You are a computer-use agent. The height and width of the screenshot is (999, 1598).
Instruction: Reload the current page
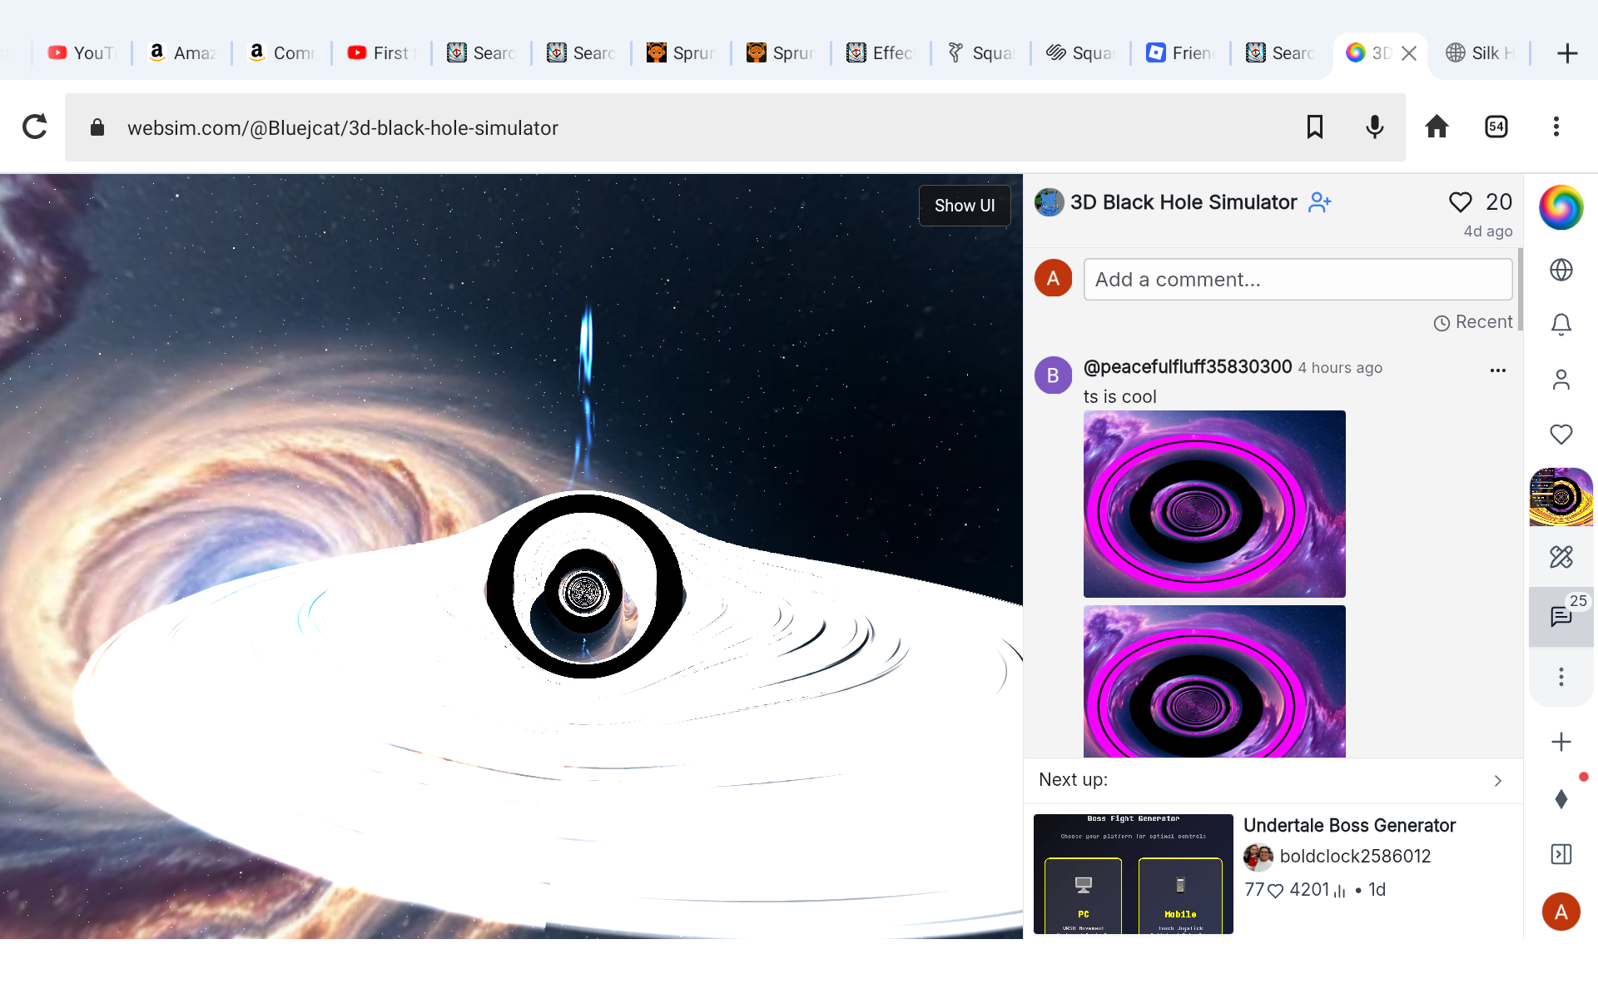tap(35, 127)
